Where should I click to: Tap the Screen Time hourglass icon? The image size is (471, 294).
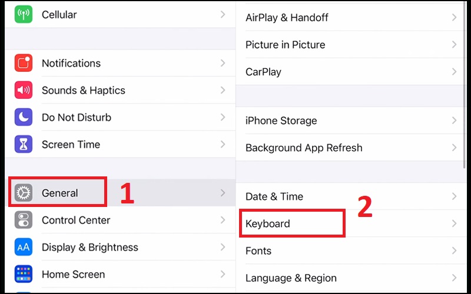[24, 145]
